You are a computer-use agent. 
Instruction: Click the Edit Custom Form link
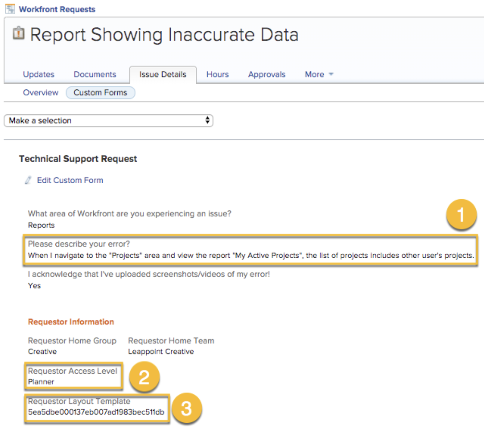tap(70, 180)
